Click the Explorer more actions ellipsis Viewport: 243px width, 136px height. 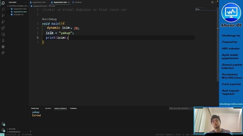click(x=25, y=2)
